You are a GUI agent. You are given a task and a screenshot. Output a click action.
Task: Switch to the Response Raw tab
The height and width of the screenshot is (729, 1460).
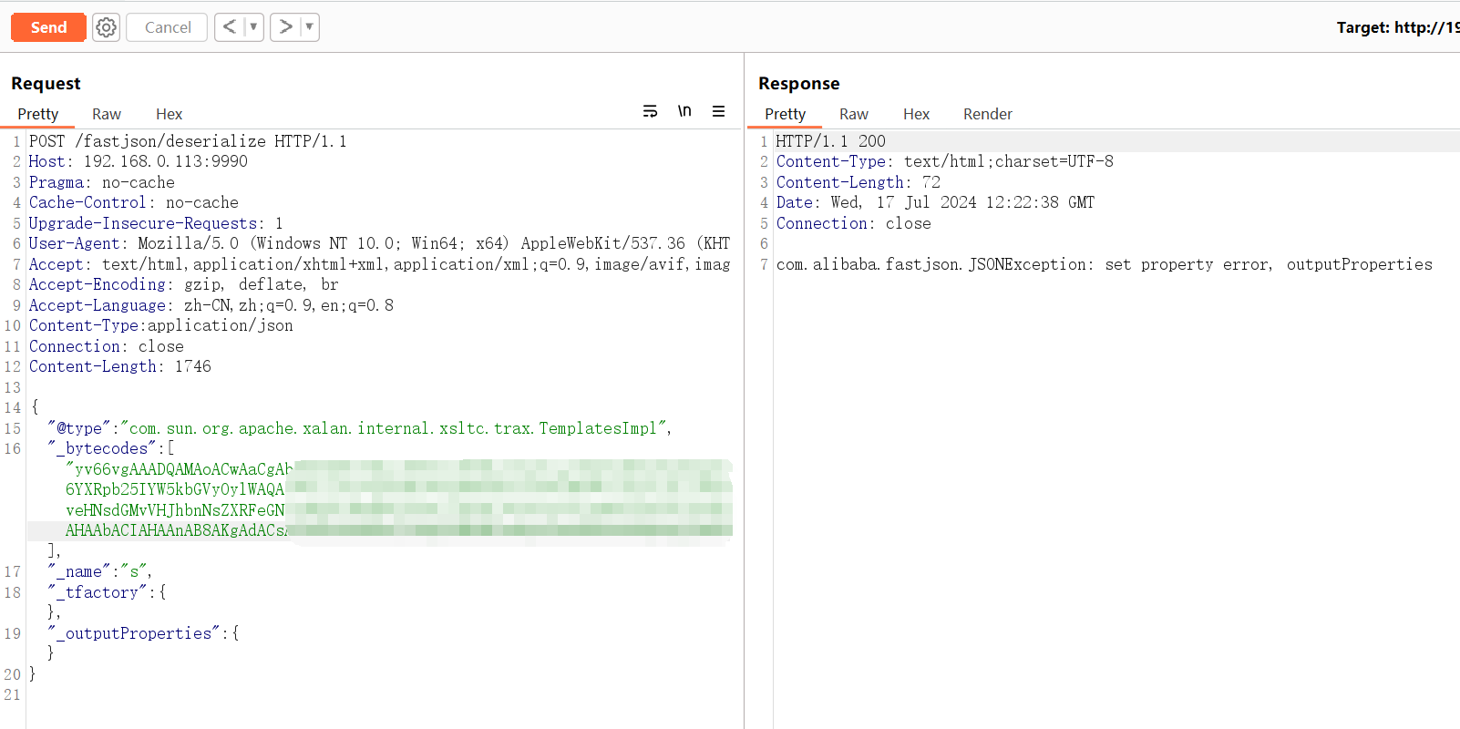[854, 114]
